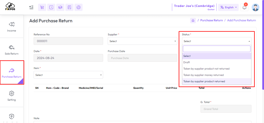The height and width of the screenshot is (123, 264).
Task: Choose Taken by supplier money returned
Action: click(x=217, y=75)
